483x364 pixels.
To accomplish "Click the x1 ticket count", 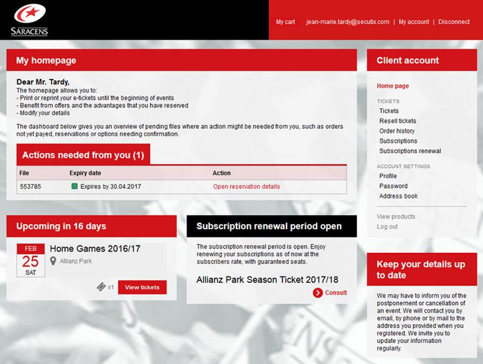I will point(111,288).
